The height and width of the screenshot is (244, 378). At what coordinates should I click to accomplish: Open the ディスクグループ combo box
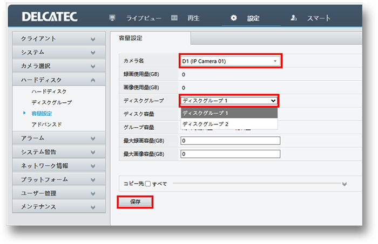click(x=230, y=100)
